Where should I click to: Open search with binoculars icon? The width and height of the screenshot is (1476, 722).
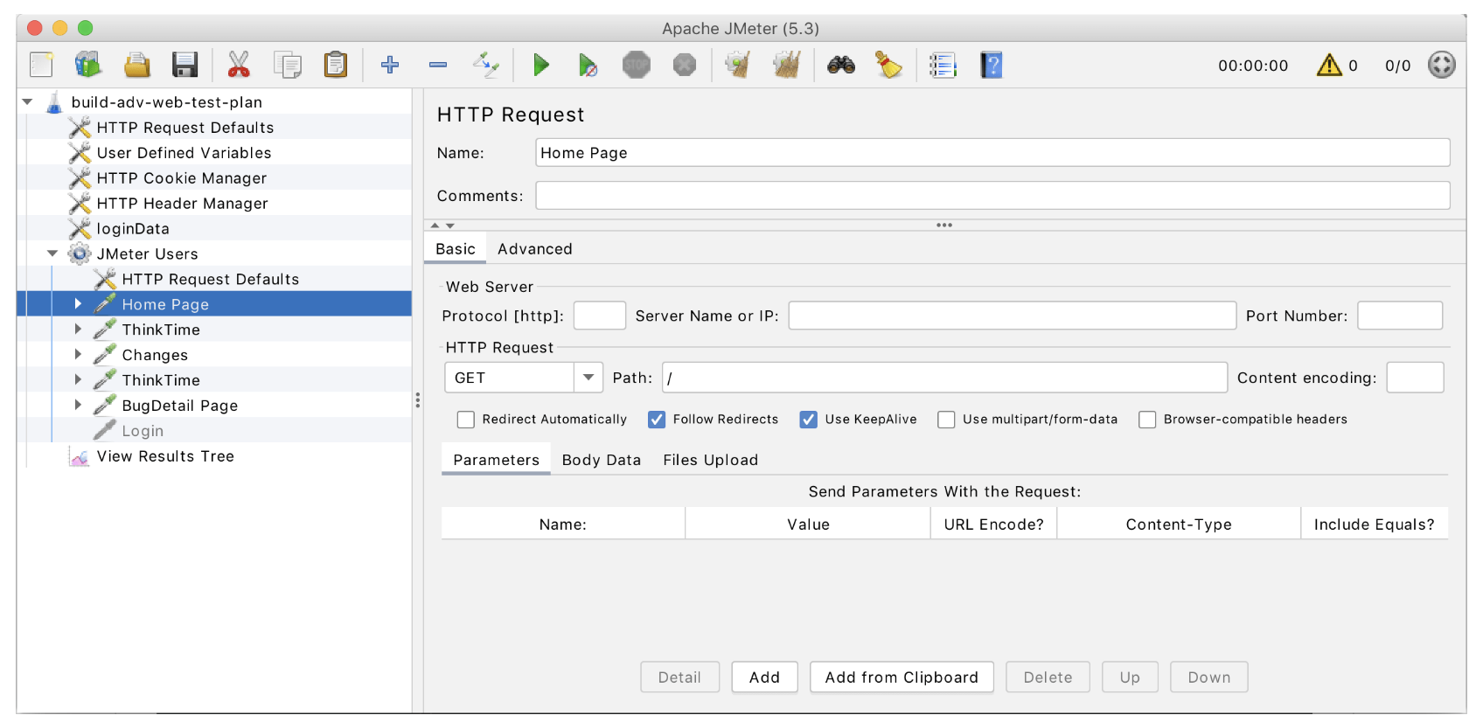[x=841, y=65]
